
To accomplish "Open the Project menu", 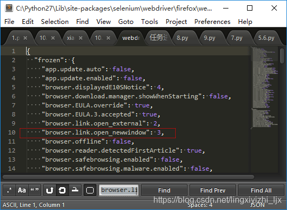I will point(176,22).
